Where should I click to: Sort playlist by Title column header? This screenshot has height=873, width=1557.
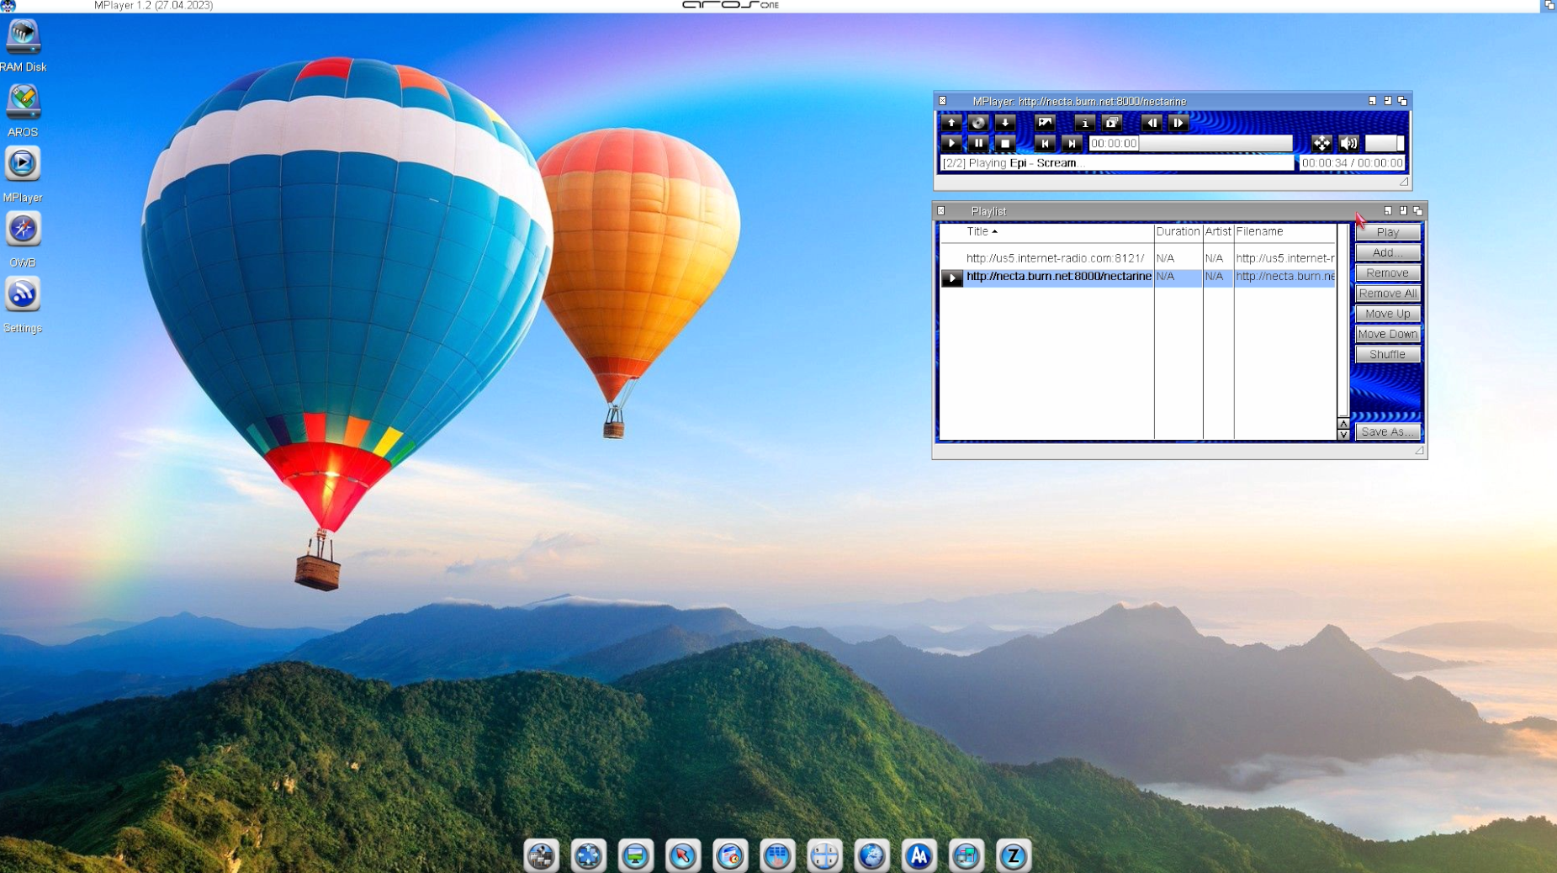(1046, 231)
